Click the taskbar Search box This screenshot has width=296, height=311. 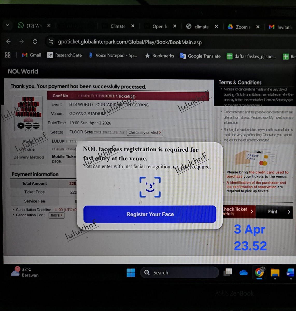(x=179, y=273)
